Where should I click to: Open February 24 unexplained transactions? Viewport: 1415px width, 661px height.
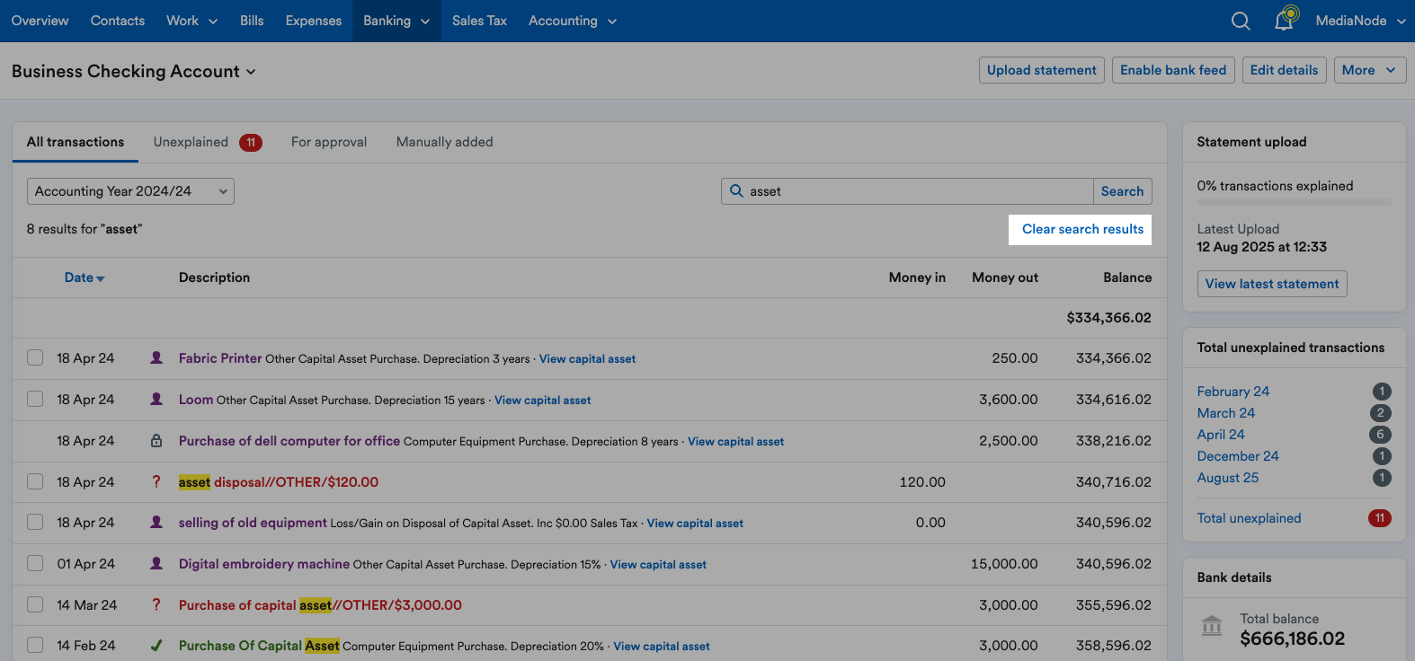pyautogui.click(x=1233, y=392)
